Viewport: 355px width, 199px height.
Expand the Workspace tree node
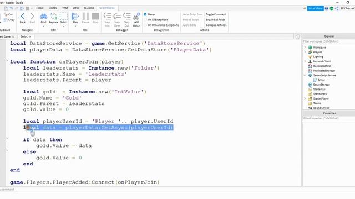tap(305, 48)
